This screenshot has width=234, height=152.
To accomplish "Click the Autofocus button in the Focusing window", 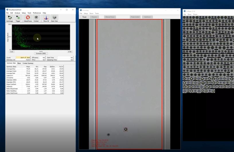I will [147, 17].
